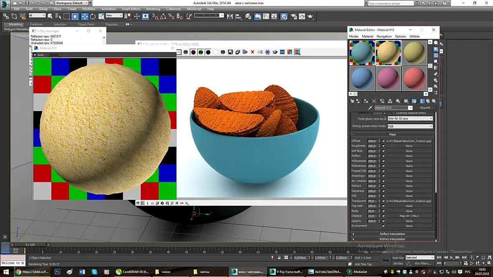Clear the V-Ray frame buffer image
The image size is (493, 277).
[252, 52]
